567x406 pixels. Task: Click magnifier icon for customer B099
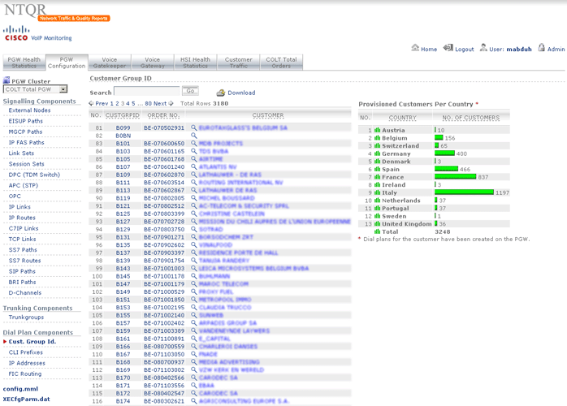[x=194, y=128]
